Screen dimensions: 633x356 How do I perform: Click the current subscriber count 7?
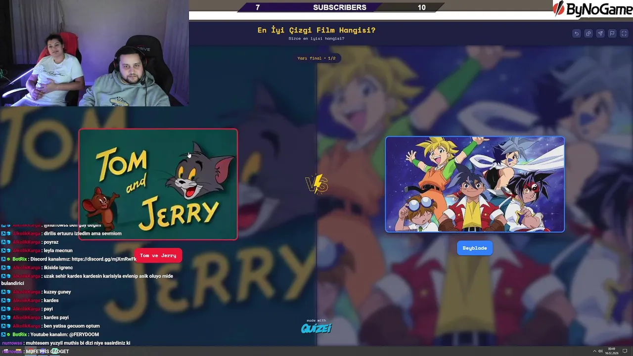click(258, 7)
